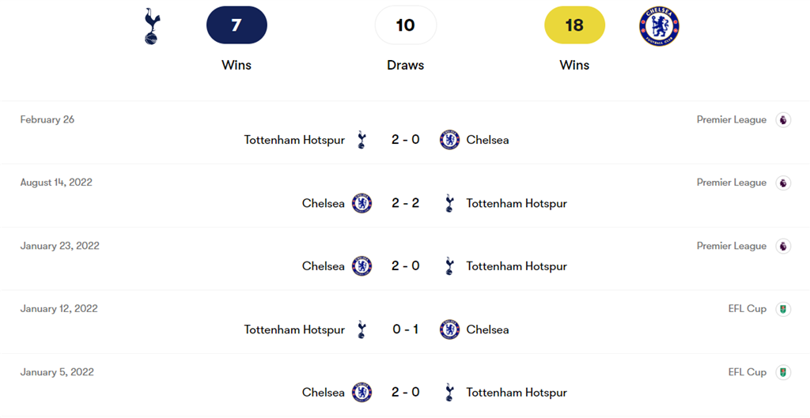
Task: Open the 0 - 1 EFL Cup score
Action: pos(405,330)
